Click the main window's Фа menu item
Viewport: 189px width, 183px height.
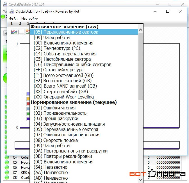5,11
